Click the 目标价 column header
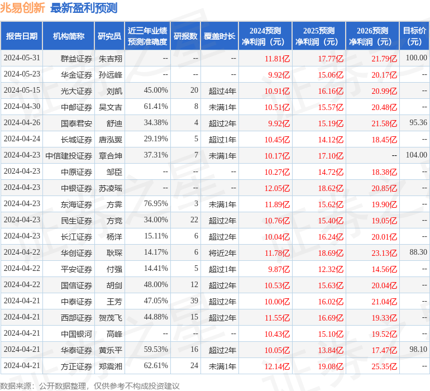The height and width of the screenshot is (391, 430). click(x=414, y=36)
